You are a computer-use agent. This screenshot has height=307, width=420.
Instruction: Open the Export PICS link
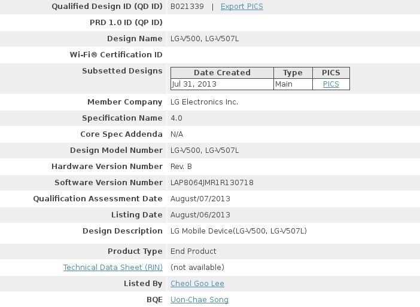242,7
